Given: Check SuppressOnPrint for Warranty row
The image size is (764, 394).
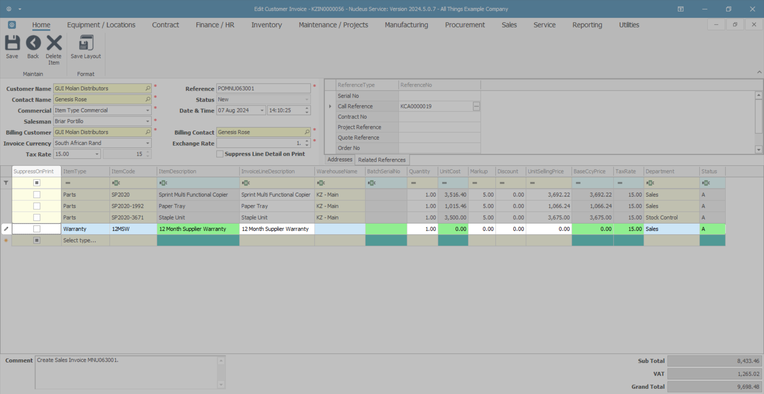Looking at the screenshot, I should 37,229.
